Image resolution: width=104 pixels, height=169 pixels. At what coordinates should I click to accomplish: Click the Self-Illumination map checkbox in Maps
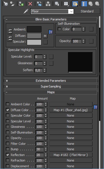tap(7, 132)
